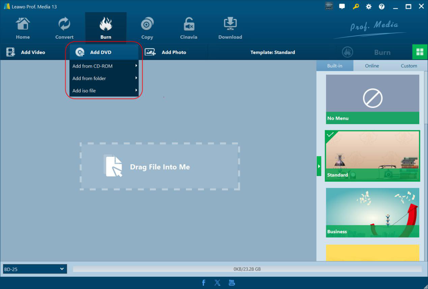Click the Facebook icon in footer
This screenshot has height=289, width=428.
203,283
